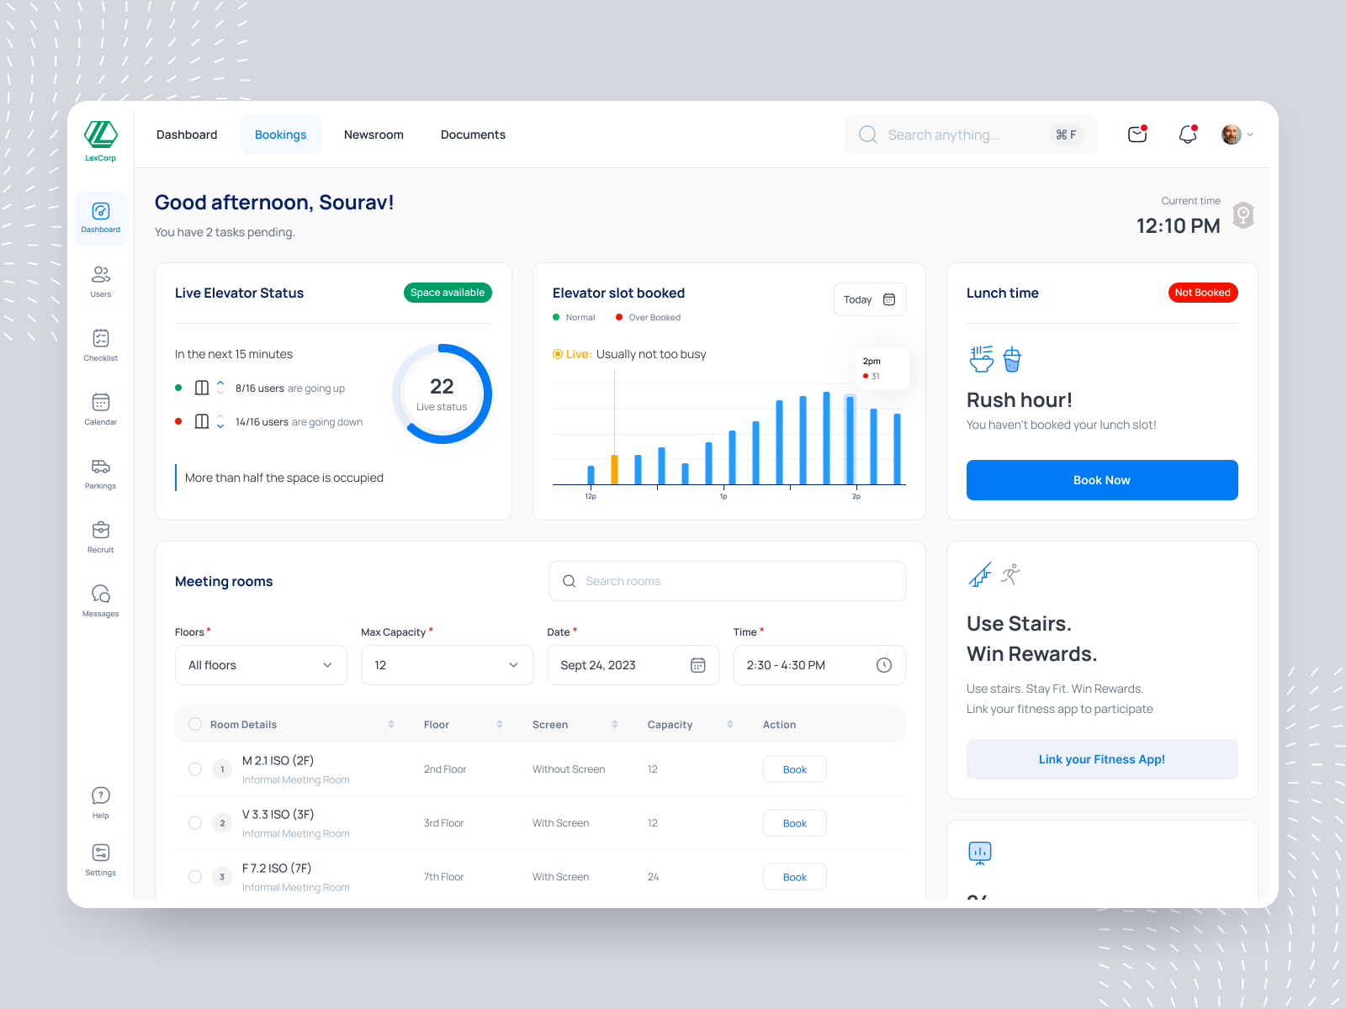
Task: Open the All floors dropdown
Action: point(260,664)
